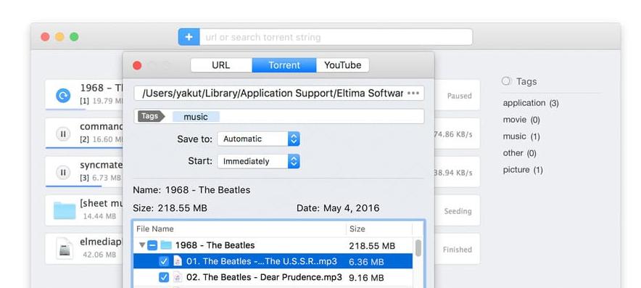The height and width of the screenshot is (288, 641).
Task: Filter by the movie (0) tag
Action: [x=521, y=120]
